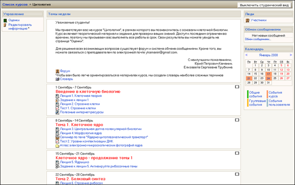Click quiz icon of Тест 2. Уровни компактизации ДНК
This screenshot has width=295, height=185.
pos(57,141)
